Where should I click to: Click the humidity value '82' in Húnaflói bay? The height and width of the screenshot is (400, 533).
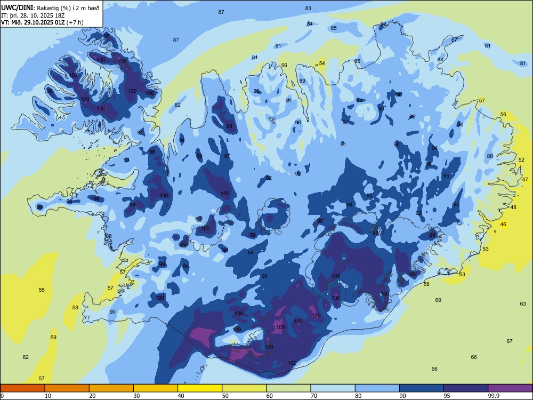[x=177, y=105]
